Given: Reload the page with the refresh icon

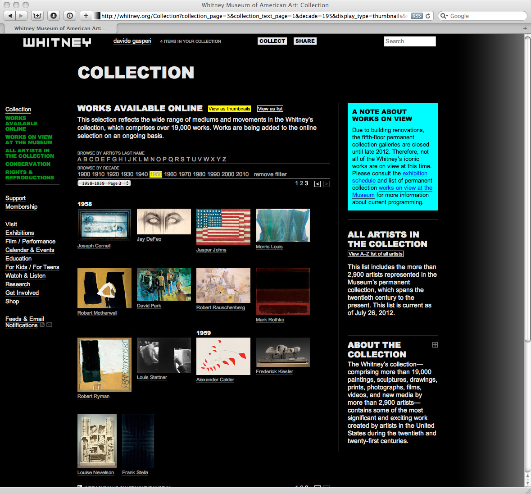Looking at the screenshot, I should (x=428, y=16).
